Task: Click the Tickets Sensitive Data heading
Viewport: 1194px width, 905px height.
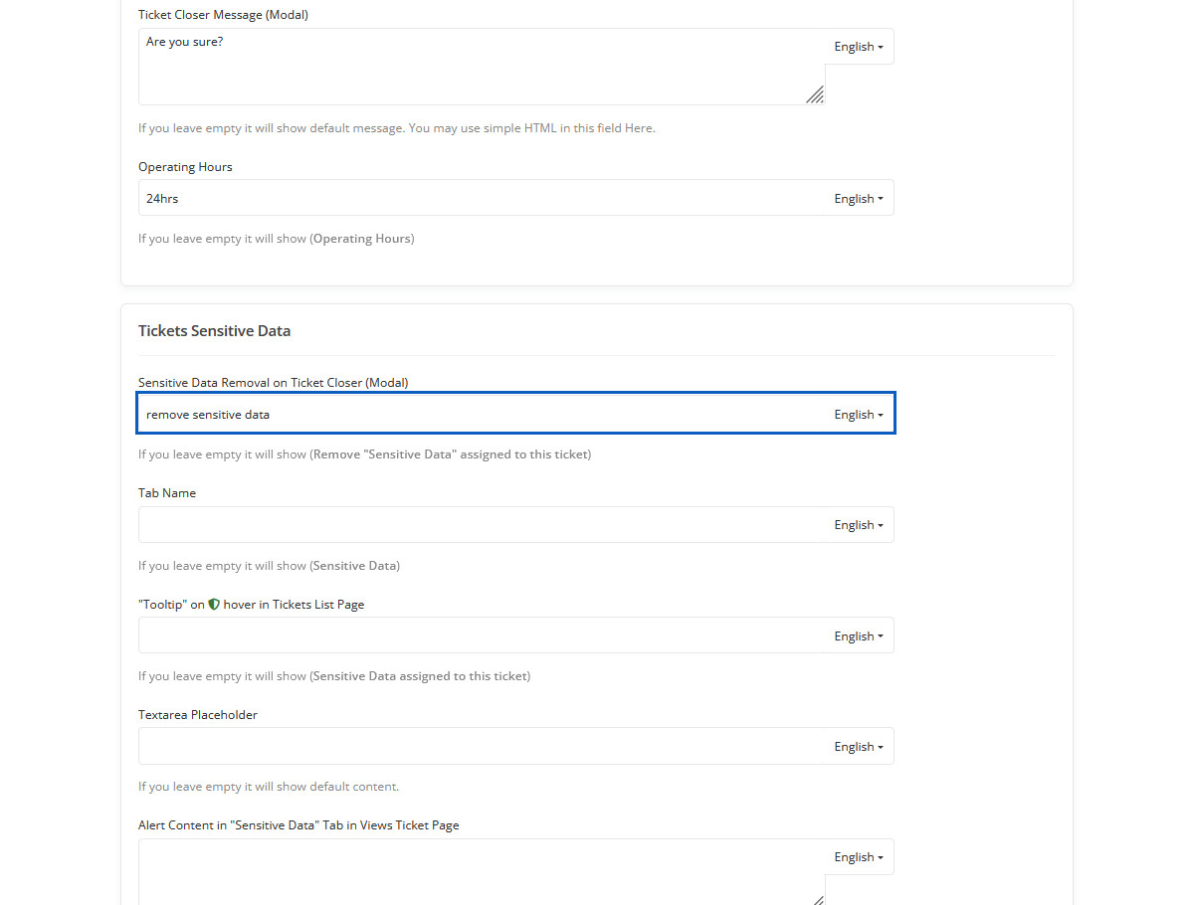Action: (214, 330)
